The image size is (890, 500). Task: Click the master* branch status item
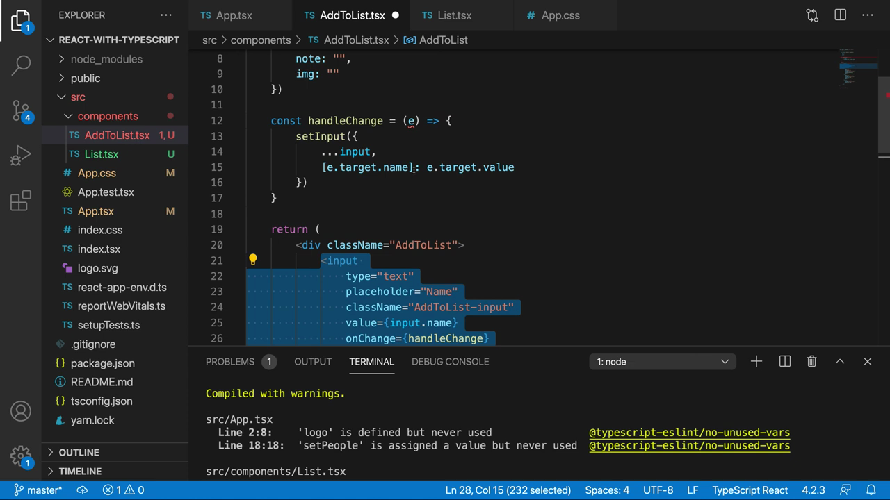[x=38, y=490]
